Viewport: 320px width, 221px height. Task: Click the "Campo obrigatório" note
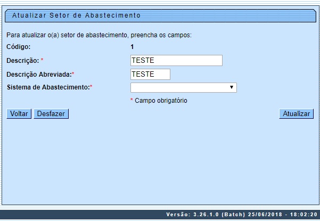pyautogui.click(x=161, y=101)
